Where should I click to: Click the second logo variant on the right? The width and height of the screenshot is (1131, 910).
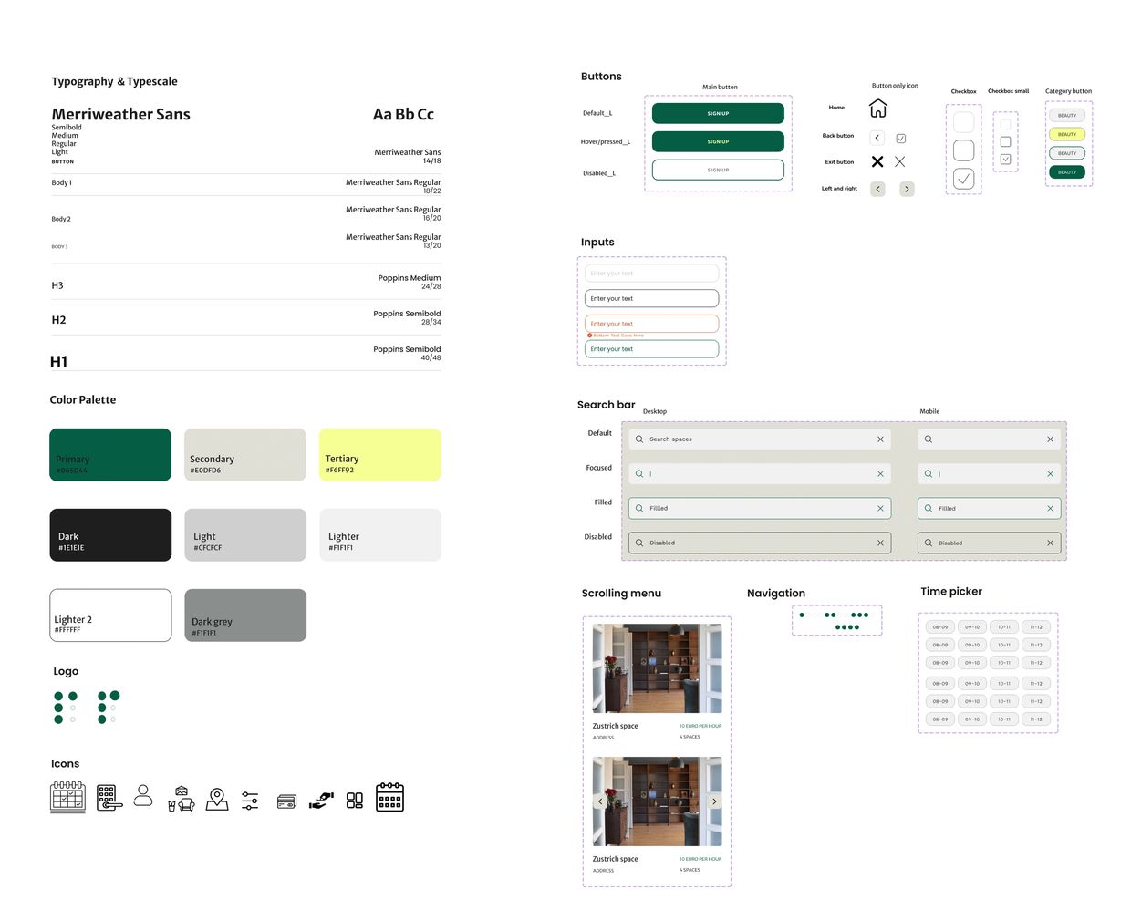tap(109, 708)
